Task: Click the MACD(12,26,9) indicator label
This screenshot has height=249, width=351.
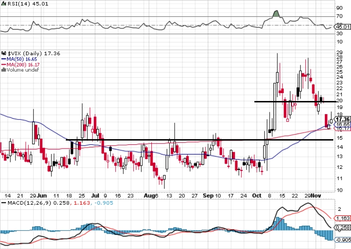Action: coord(30,203)
